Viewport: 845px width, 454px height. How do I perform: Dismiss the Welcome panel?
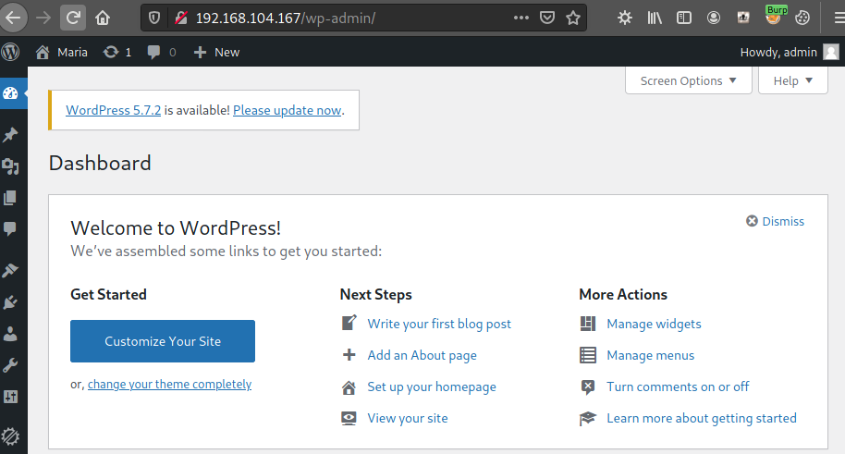pyautogui.click(x=775, y=221)
